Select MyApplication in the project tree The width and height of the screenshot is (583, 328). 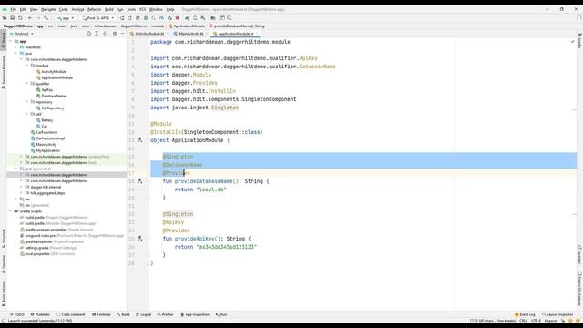[47, 150]
